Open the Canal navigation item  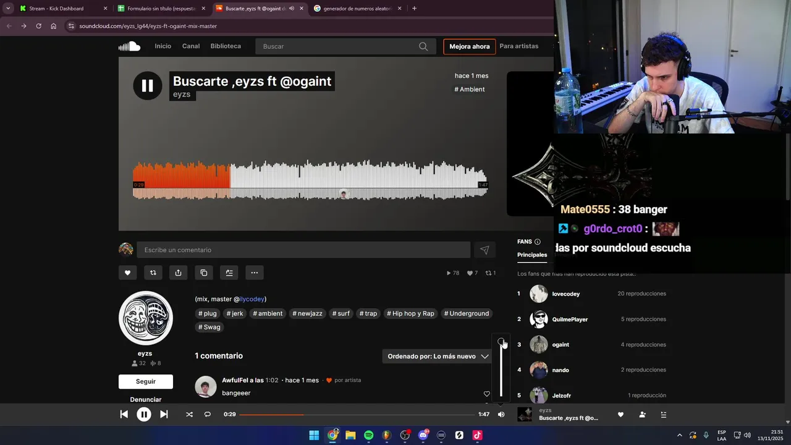coord(191,46)
